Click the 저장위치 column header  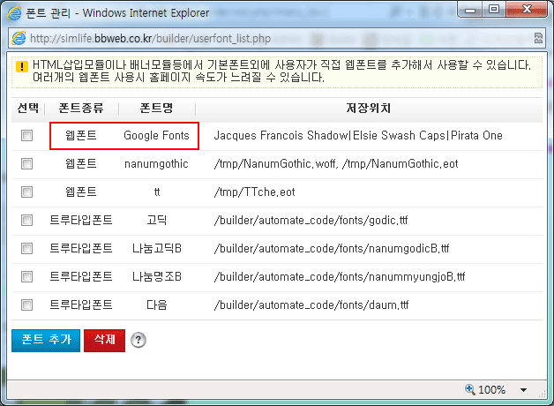[368, 109]
